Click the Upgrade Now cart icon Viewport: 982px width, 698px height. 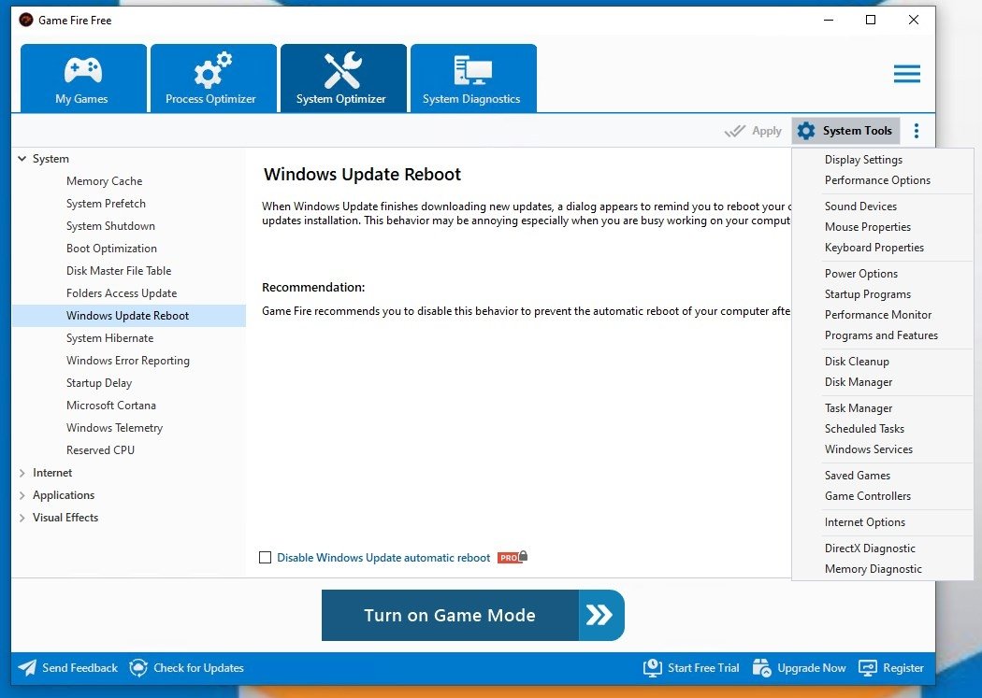point(761,668)
